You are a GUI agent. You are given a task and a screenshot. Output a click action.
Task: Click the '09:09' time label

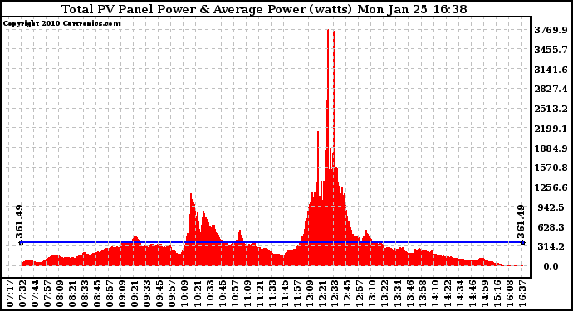(x=122, y=294)
